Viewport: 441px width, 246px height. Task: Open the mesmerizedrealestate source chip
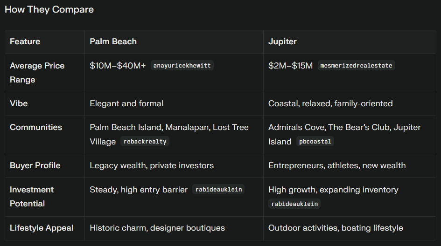tap(357, 66)
